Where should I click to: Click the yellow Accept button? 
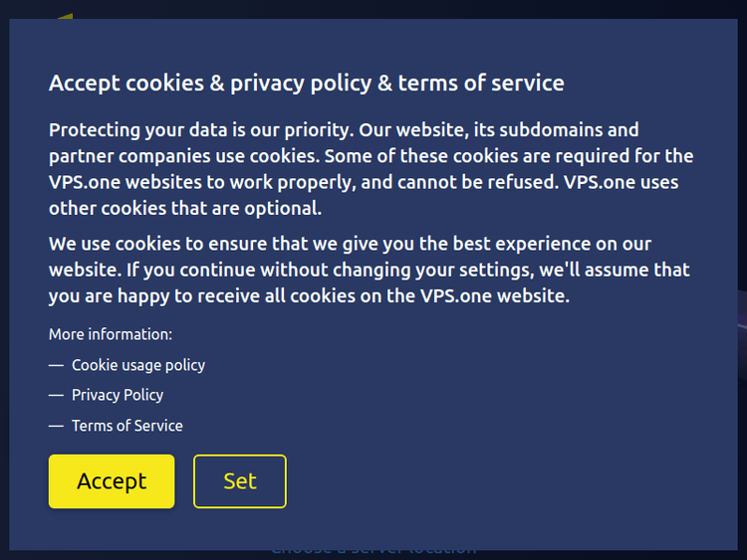tap(112, 481)
